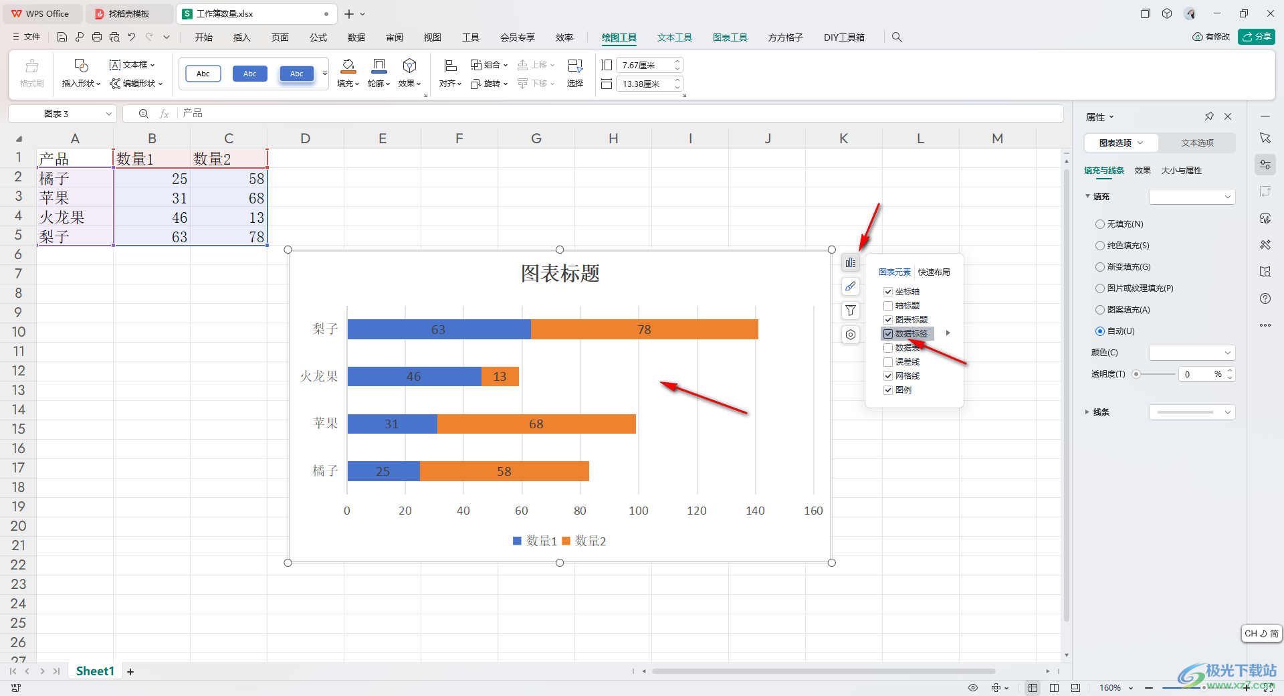Open the 插入 ribbon tab

point(241,37)
